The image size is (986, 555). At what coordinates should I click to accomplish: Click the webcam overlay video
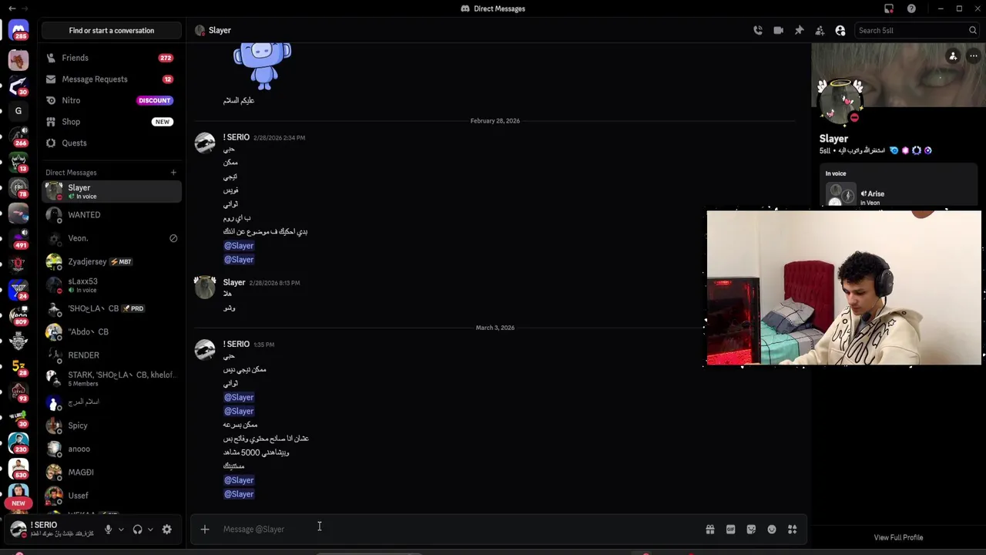pos(844,288)
